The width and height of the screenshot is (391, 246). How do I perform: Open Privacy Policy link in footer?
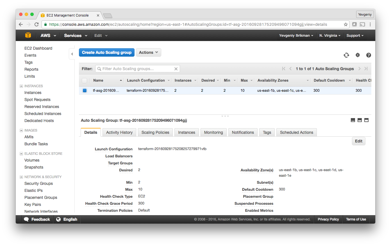[328, 219]
